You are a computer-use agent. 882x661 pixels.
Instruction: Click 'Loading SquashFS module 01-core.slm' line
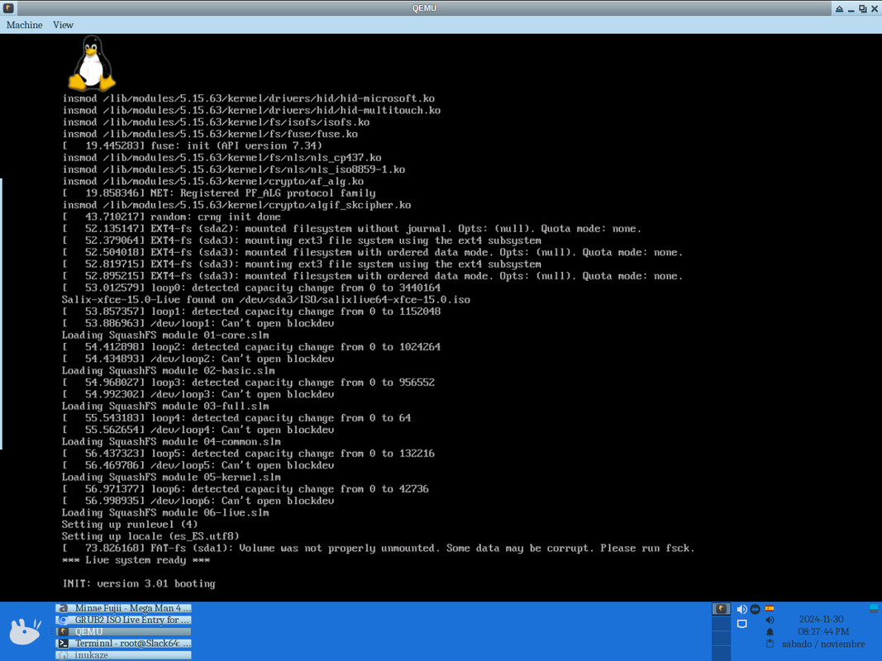165,335
